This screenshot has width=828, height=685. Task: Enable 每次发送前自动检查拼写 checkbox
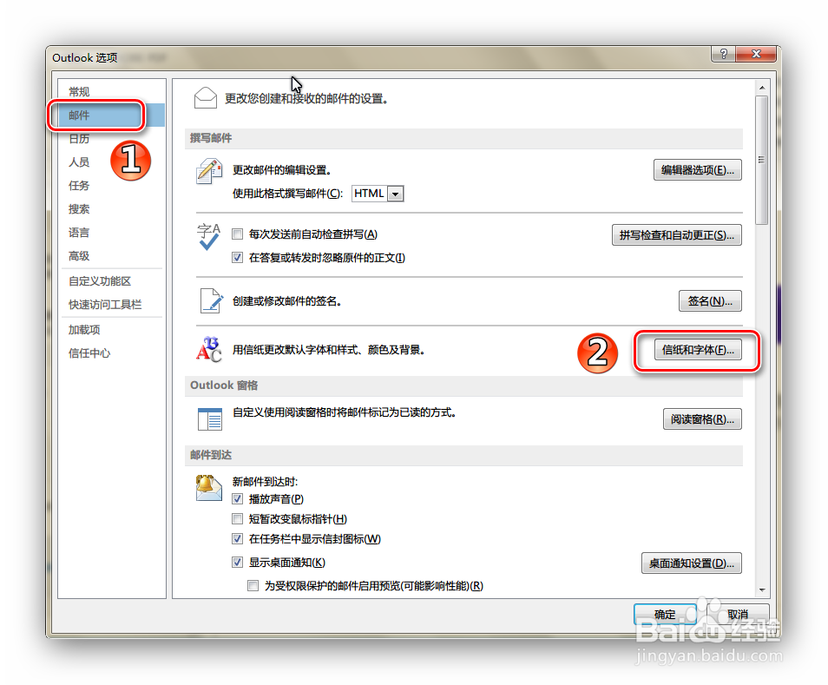(x=237, y=234)
